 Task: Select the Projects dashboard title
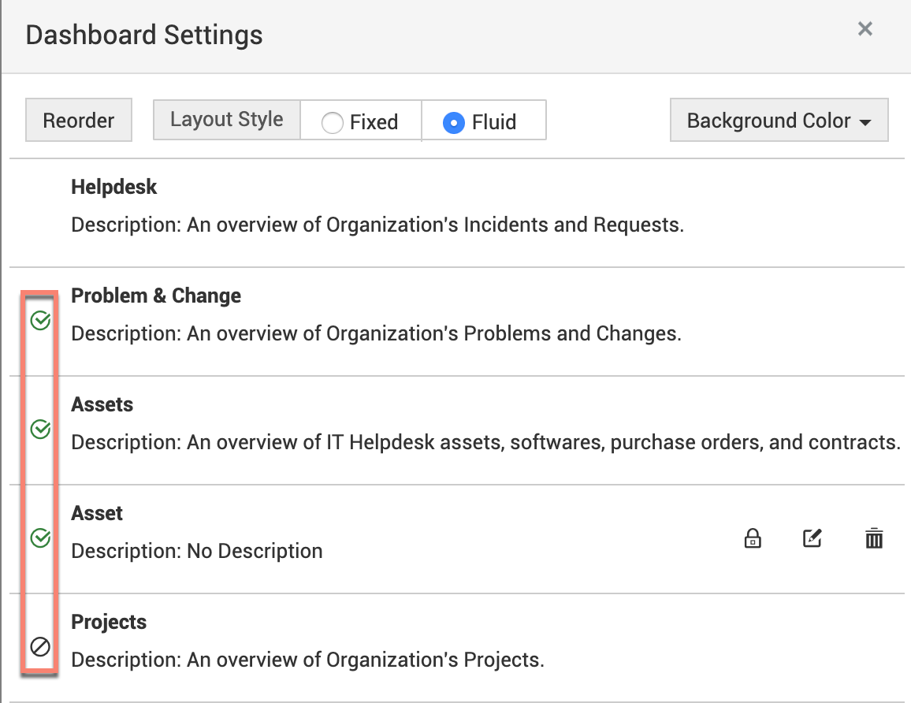pos(109,622)
